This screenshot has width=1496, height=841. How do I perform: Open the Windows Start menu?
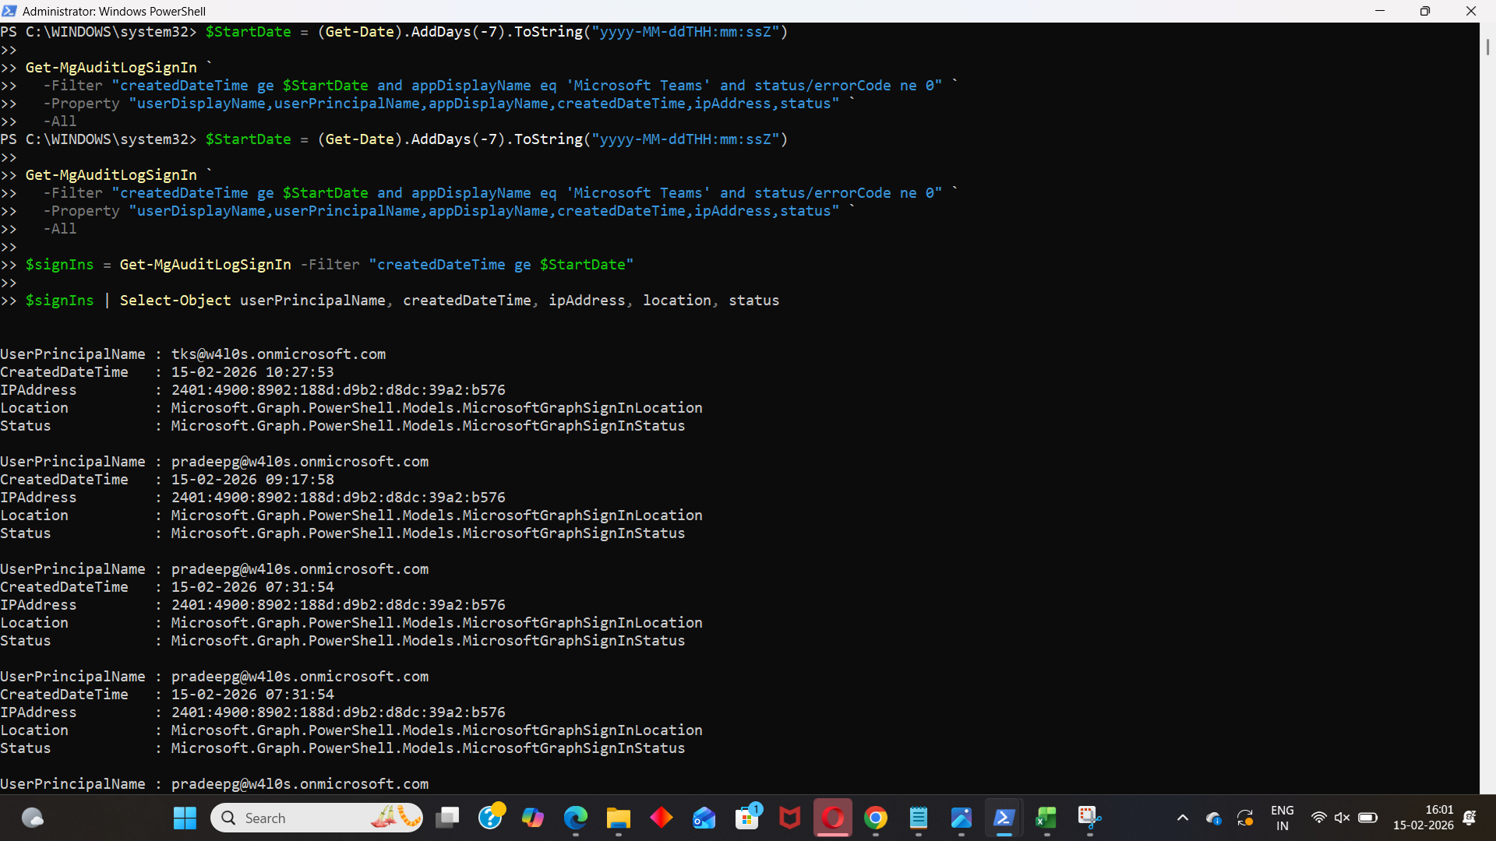coord(185,818)
